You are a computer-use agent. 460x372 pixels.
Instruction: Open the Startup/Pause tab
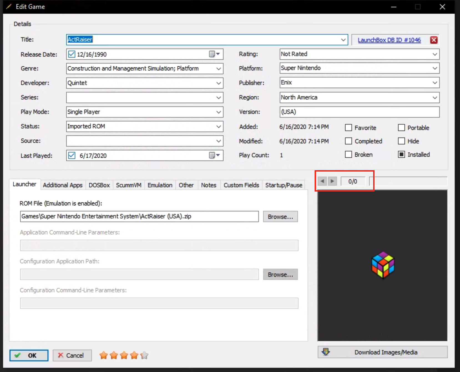click(x=284, y=185)
